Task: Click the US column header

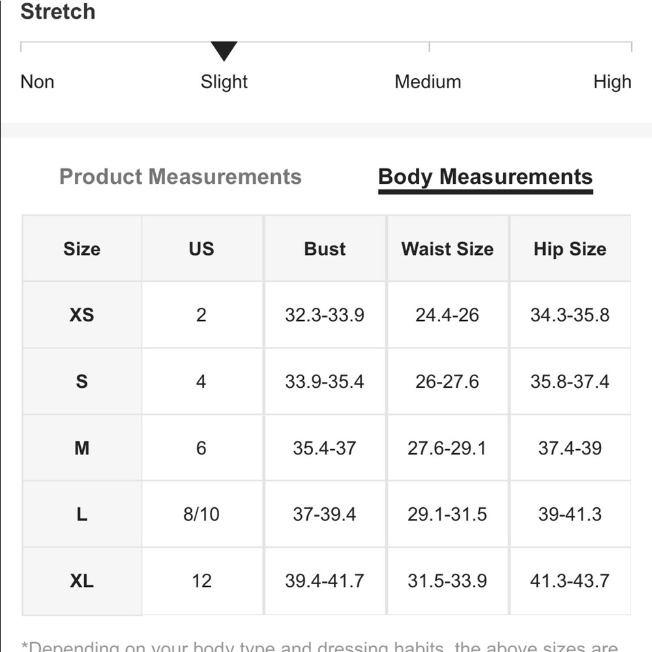Action: click(x=201, y=248)
